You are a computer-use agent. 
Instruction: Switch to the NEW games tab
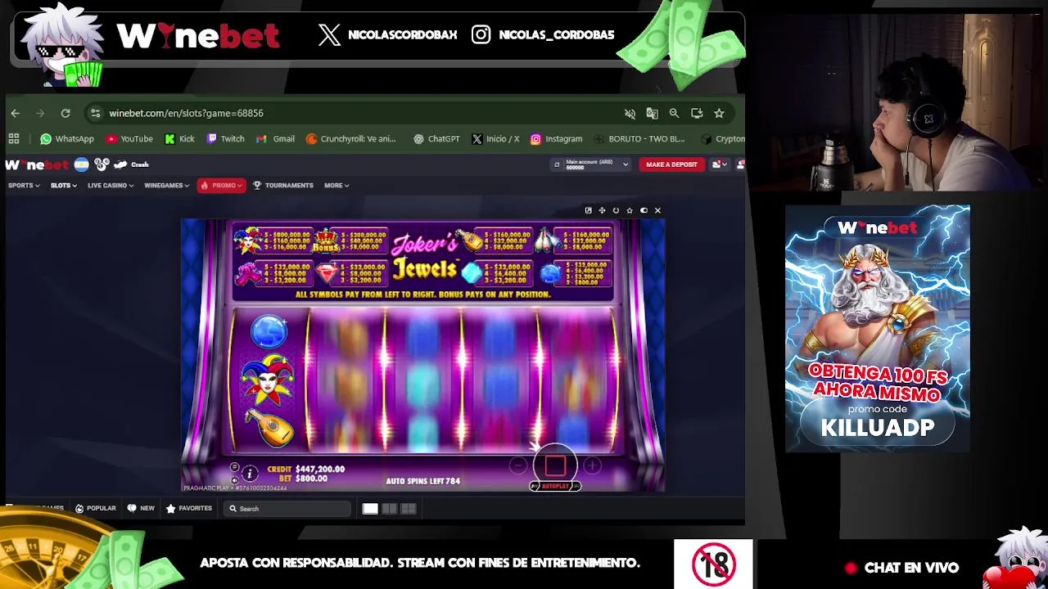pos(141,509)
